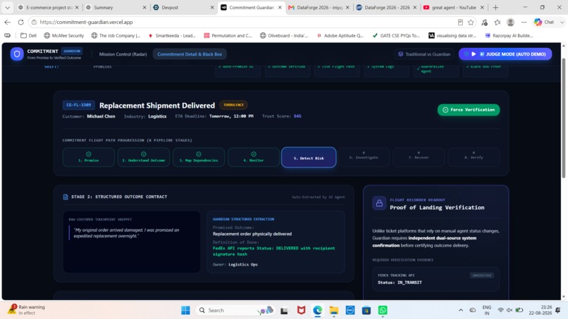Switch to great agent - YouTube tab
Screen dimensions: 568x319
click(x=454, y=7)
